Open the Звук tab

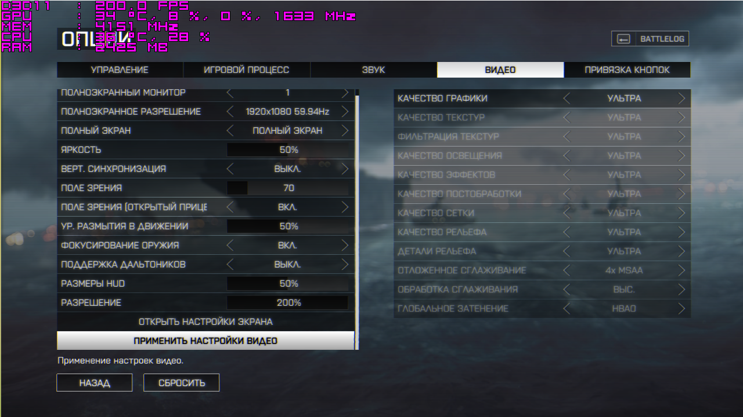tap(373, 70)
